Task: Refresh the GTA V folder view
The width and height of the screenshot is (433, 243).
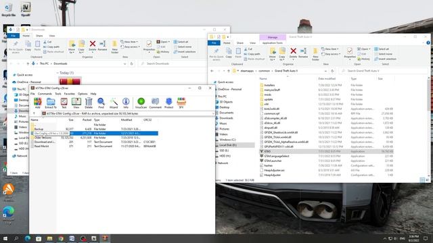Action: [332, 71]
